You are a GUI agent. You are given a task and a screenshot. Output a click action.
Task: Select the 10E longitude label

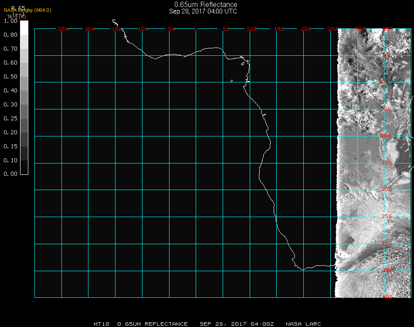click(252, 29)
